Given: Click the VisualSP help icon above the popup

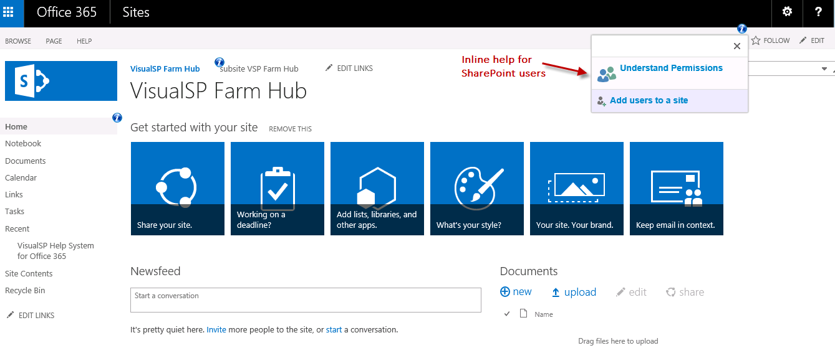Looking at the screenshot, I should [x=741, y=29].
